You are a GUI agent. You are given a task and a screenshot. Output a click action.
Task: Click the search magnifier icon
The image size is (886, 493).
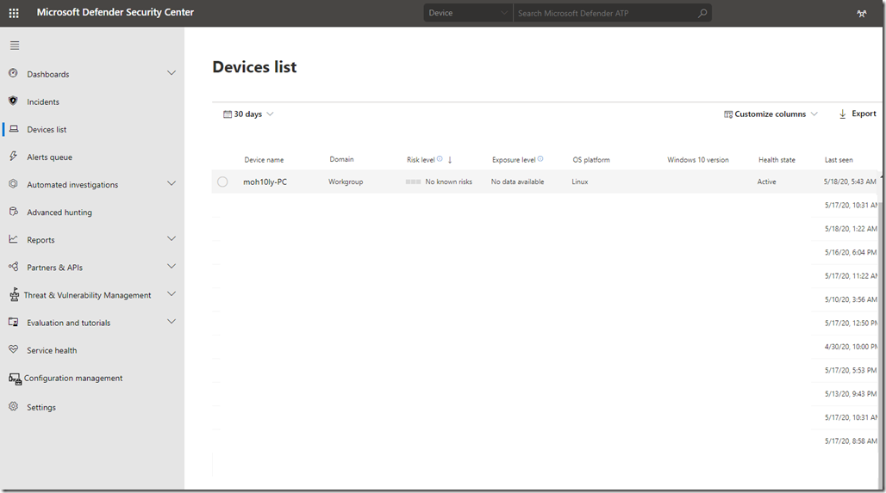702,13
